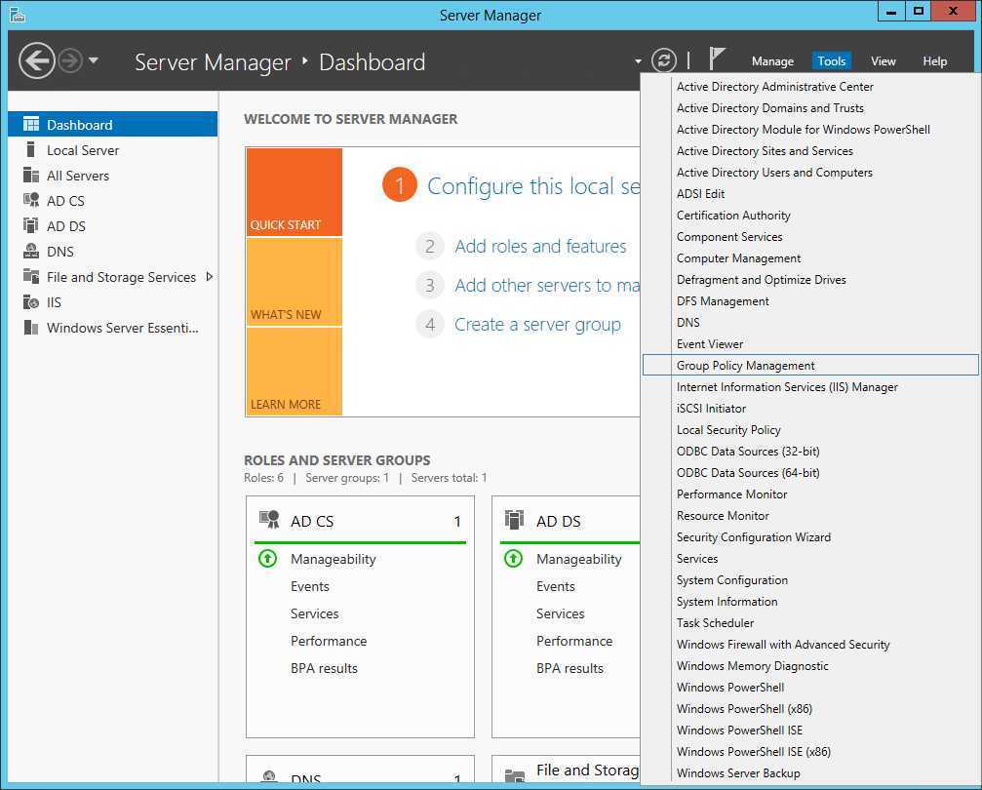Viewport: 982px width, 790px height.
Task: Select the AD DS sidebar icon
Action: 30,225
